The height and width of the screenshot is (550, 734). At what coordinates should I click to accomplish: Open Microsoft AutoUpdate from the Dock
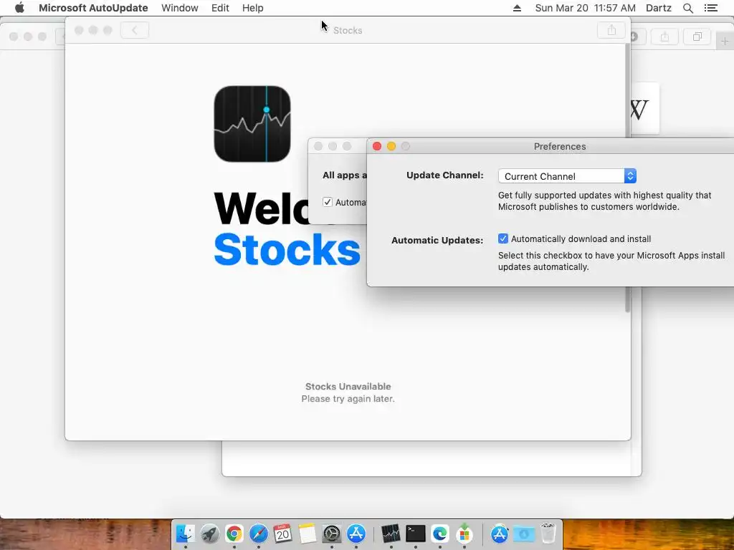click(x=464, y=533)
